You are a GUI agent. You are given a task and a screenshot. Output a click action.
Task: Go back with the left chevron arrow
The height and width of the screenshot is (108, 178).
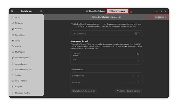click(47, 11)
